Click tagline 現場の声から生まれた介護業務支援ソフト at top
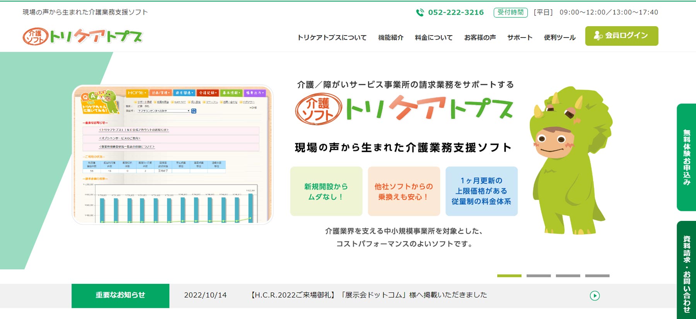 coord(85,12)
